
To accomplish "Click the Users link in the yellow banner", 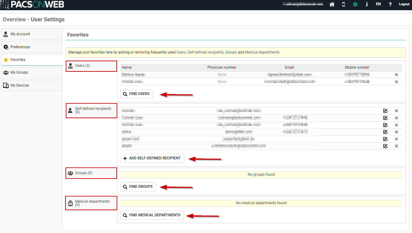I will pos(181,52).
